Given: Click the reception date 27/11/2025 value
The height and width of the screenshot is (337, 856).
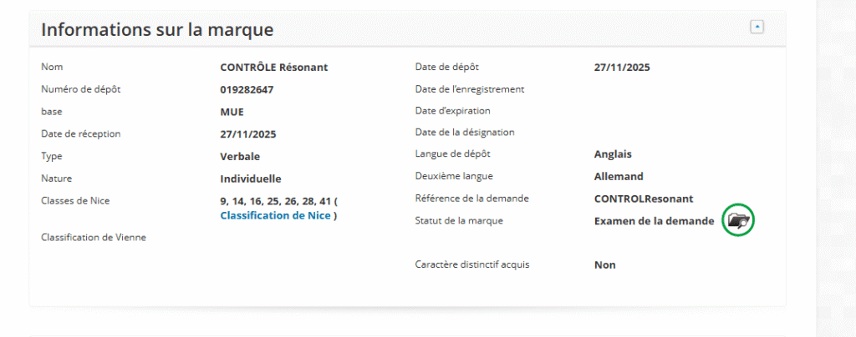Looking at the screenshot, I should click(x=247, y=133).
